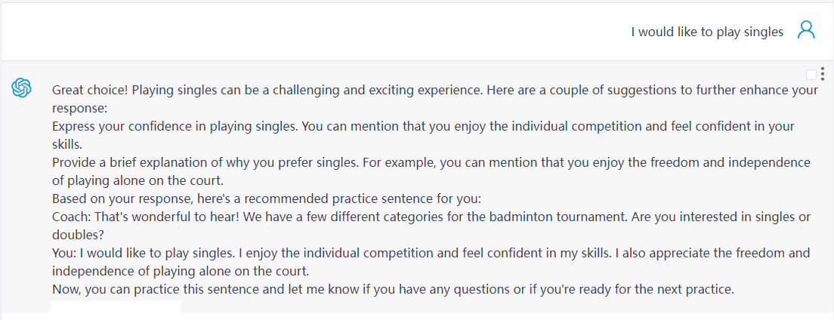Image resolution: width=834 pixels, height=320 pixels.
Task: Click blank space left of the user message
Action: (302, 32)
